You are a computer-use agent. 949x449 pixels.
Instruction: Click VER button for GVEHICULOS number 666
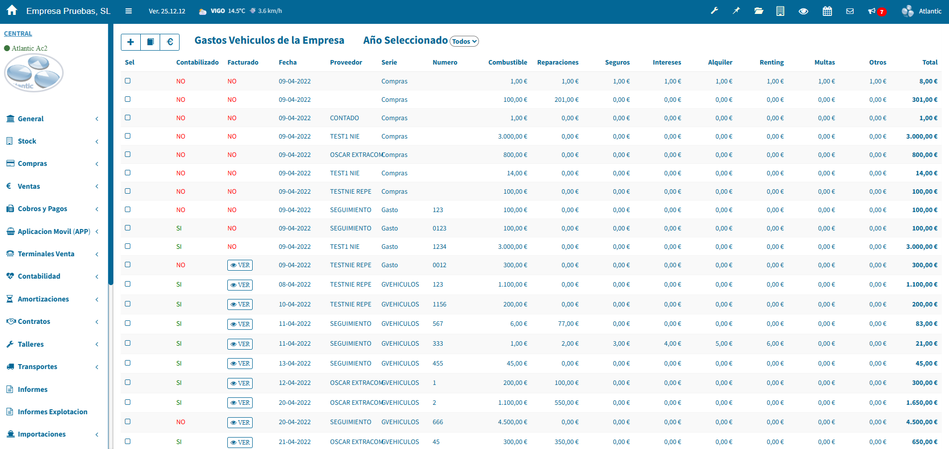tap(240, 423)
